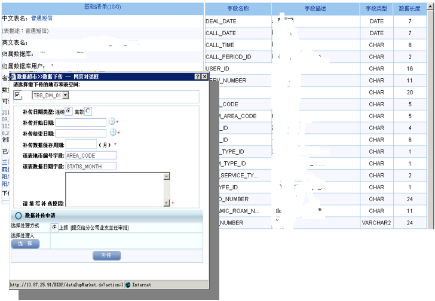This screenshot has width=435, height=301.
Task: Toggle the city checkbox beside TBS_DW_01
Action: click(x=17, y=95)
